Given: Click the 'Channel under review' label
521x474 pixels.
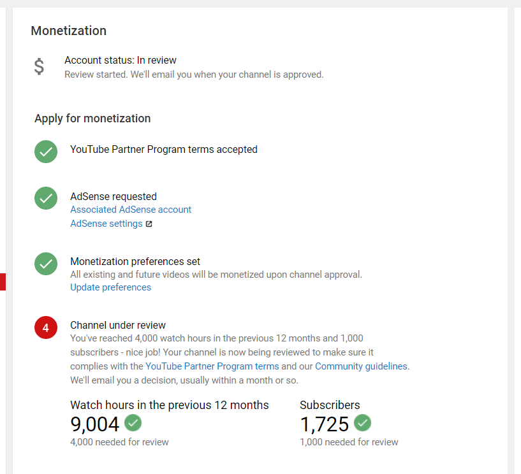Looking at the screenshot, I should click(x=118, y=326).
